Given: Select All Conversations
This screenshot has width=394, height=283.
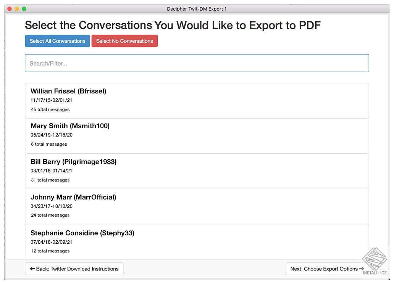Looking at the screenshot, I should click(x=57, y=41).
